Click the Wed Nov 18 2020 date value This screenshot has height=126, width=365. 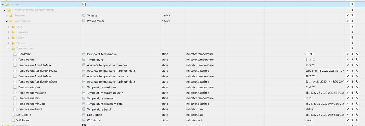tap(325, 70)
